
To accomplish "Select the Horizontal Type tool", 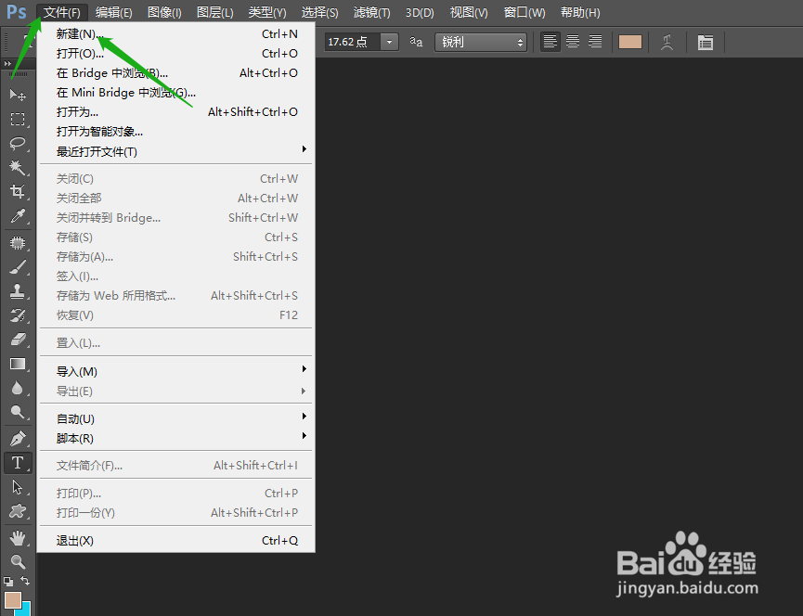I will (x=18, y=463).
